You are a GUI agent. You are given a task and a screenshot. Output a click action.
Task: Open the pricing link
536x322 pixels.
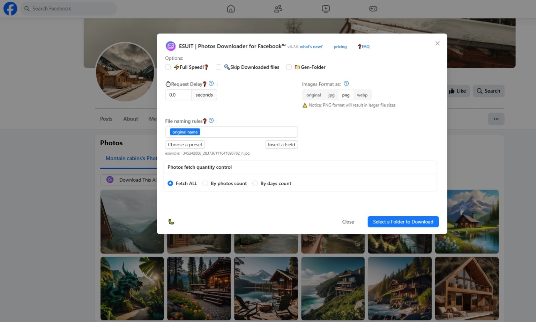pyautogui.click(x=340, y=46)
